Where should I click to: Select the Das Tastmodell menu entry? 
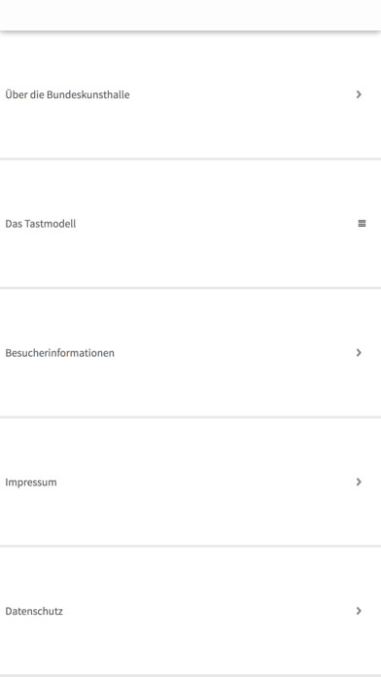[x=190, y=224]
